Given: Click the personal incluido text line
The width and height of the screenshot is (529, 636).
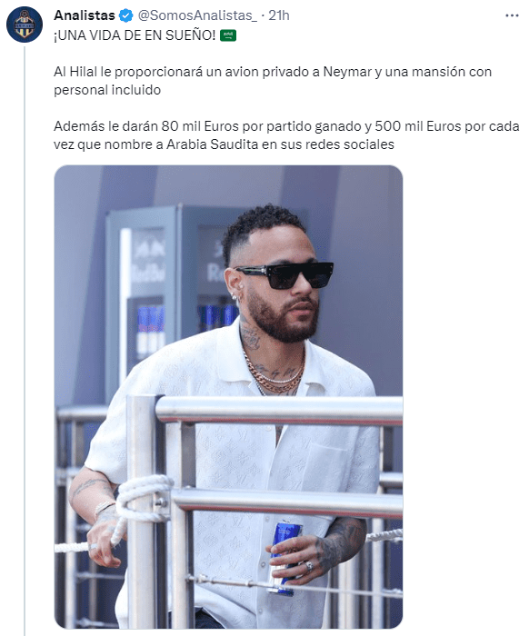Looking at the screenshot, I should [x=107, y=90].
